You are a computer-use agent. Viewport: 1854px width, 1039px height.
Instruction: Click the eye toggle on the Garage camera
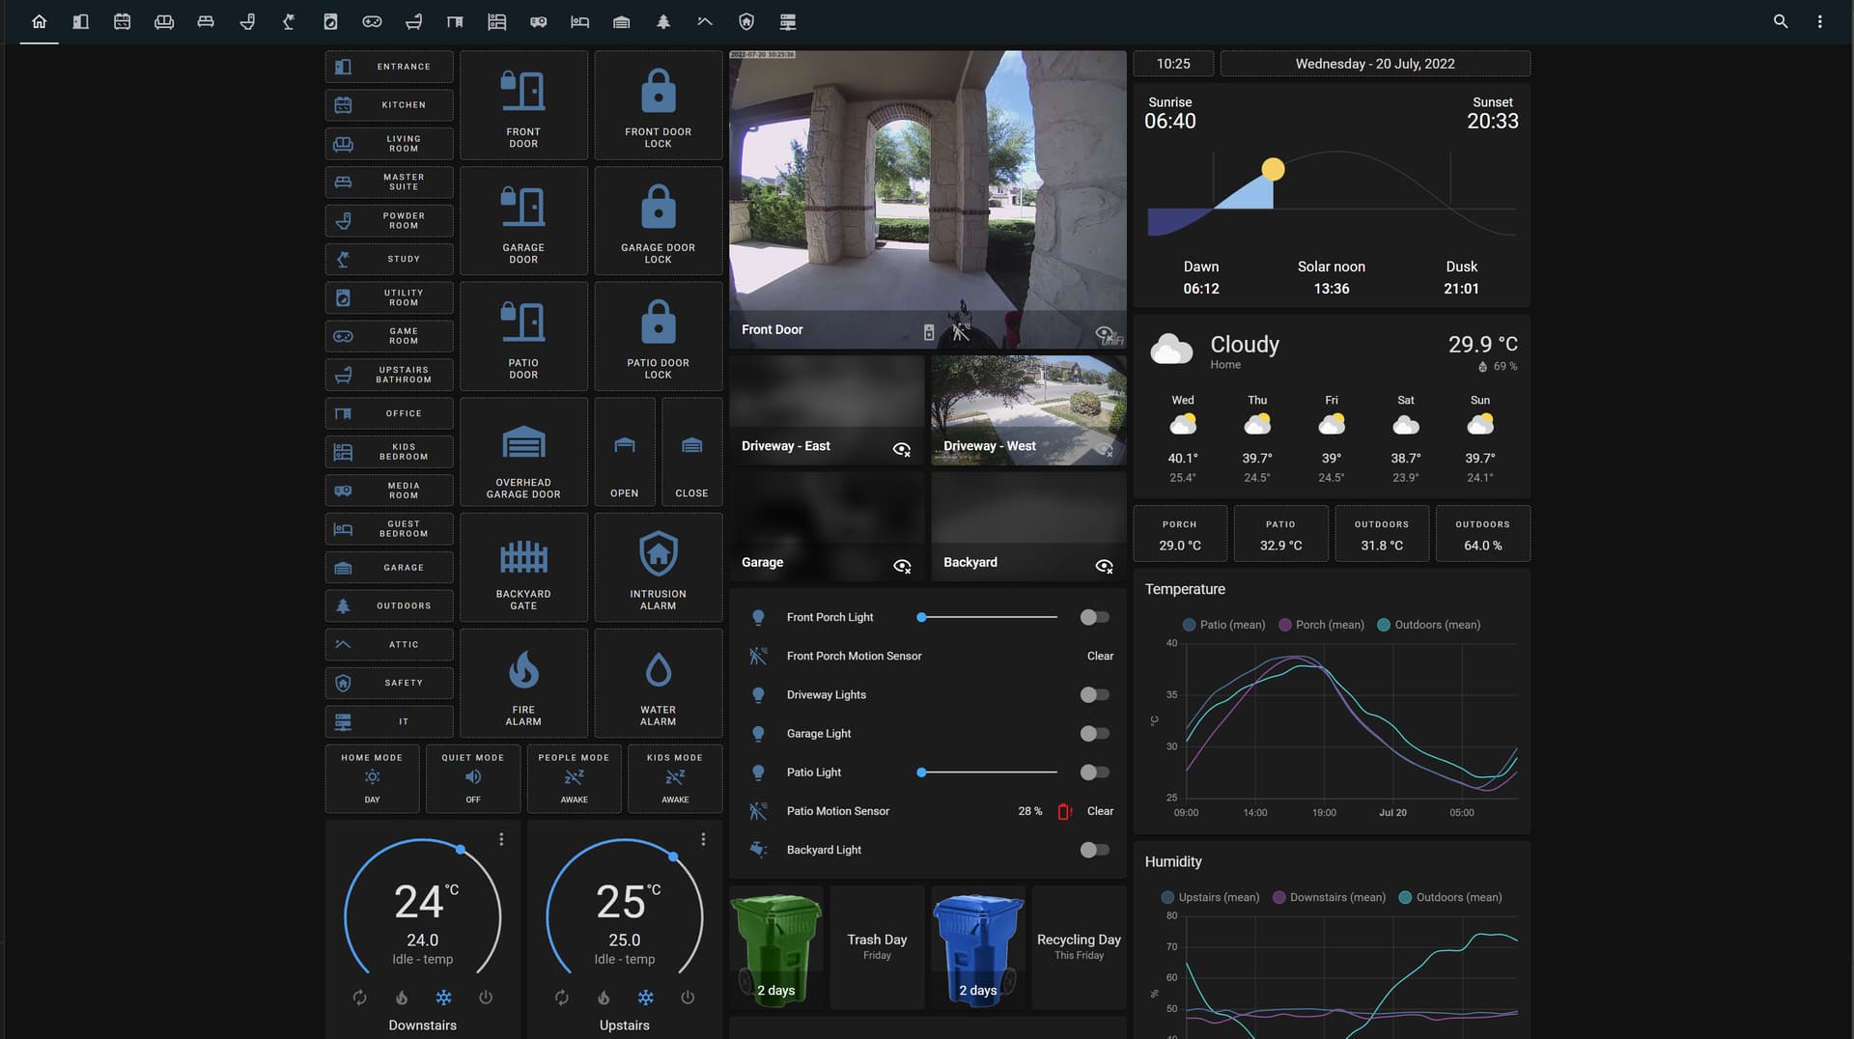tap(902, 567)
